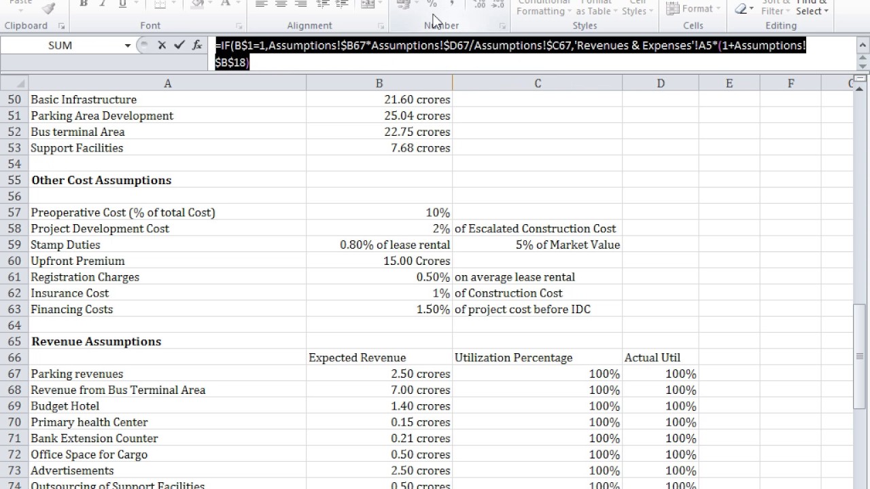Viewport: 870px width, 489px height.
Task: Decrease decimal places
Action: 498,4
